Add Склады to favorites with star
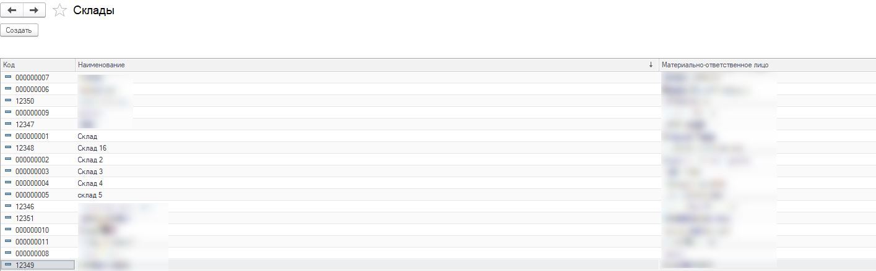The image size is (876, 271). pos(59,10)
